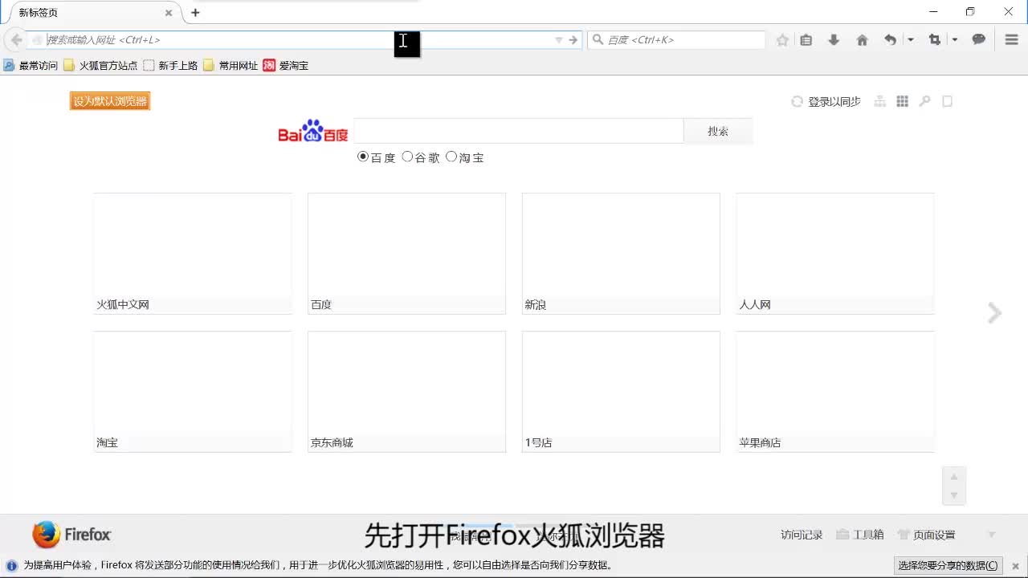
Task: Open 爱淘宝 bookmark
Action: pos(286,66)
